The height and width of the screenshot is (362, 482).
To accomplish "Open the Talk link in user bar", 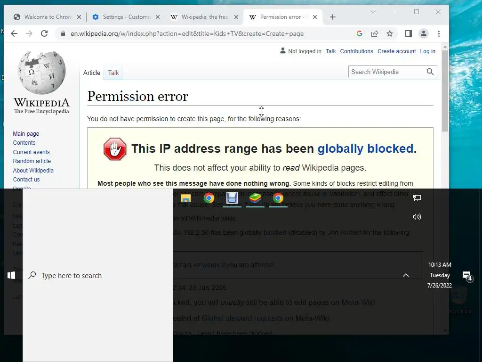I will [x=331, y=51].
